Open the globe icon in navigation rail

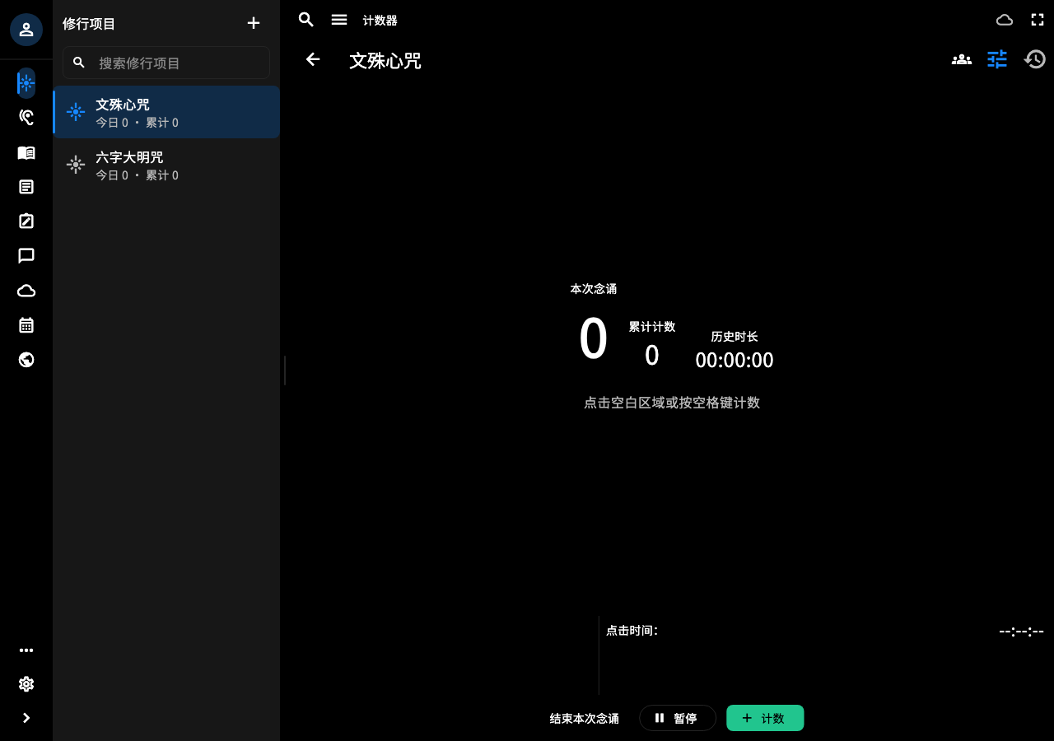(26, 360)
